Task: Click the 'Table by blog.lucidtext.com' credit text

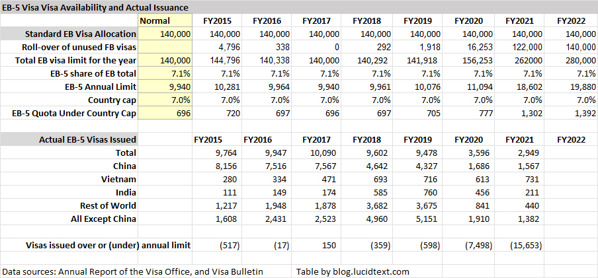Action: (x=353, y=271)
